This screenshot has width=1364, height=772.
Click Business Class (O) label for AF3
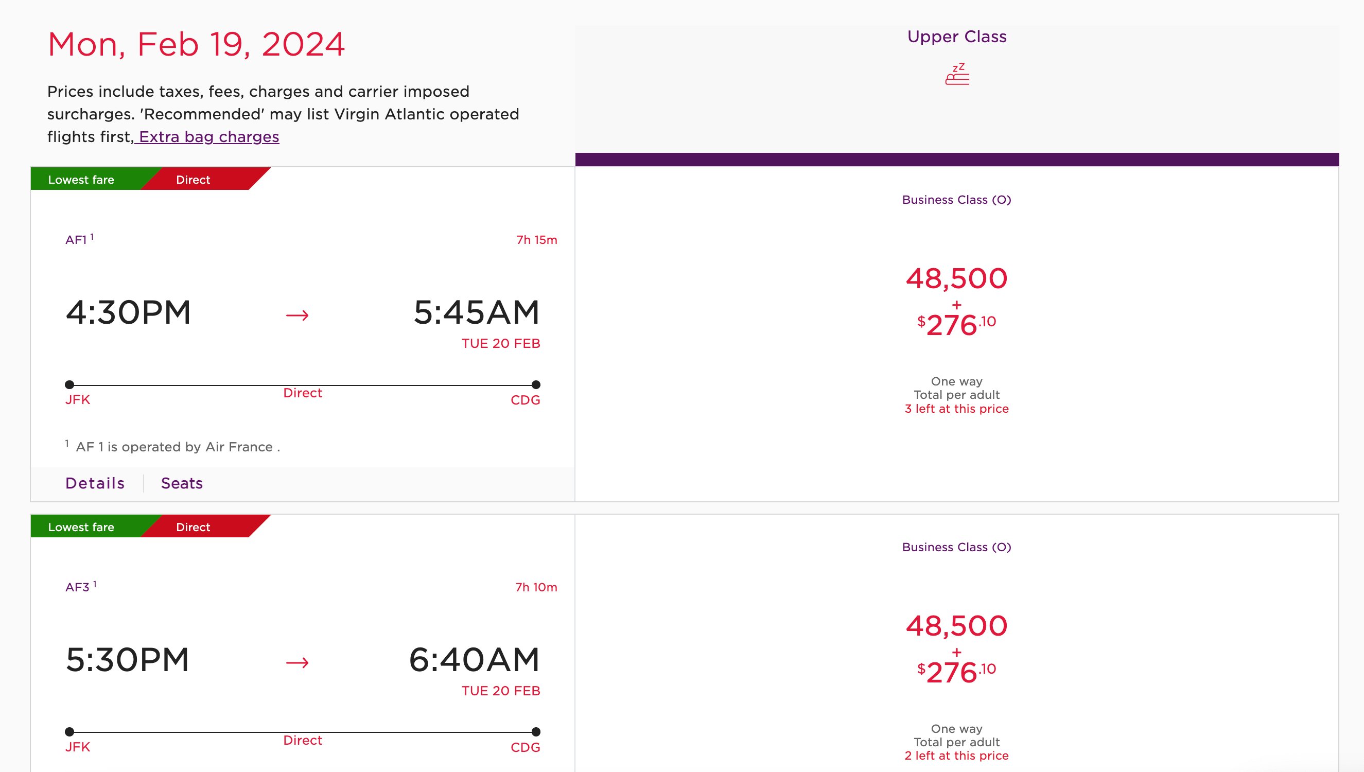(x=957, y=547)
